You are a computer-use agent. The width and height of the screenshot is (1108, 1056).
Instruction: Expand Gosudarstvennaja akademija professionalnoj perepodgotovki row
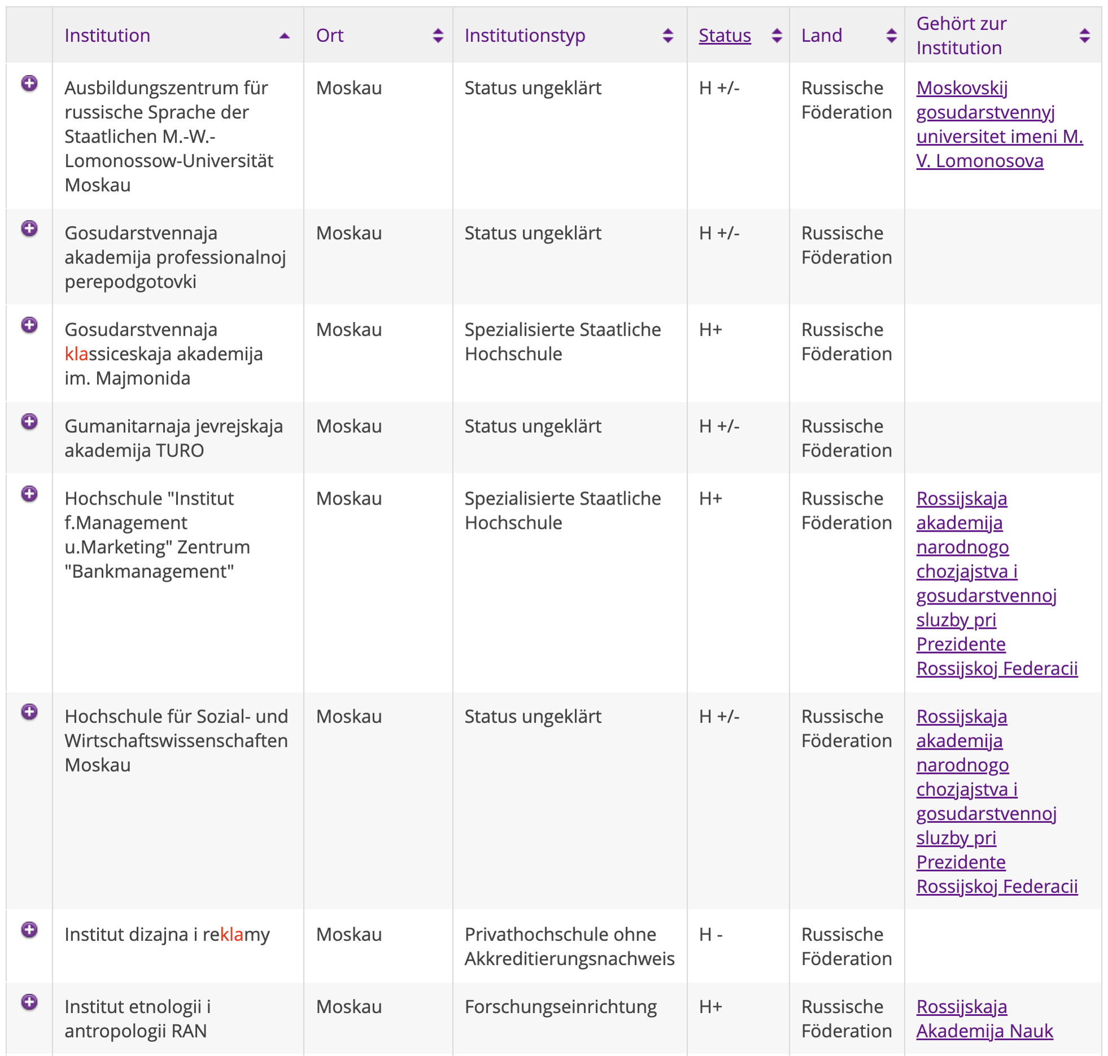pos(29,229)
